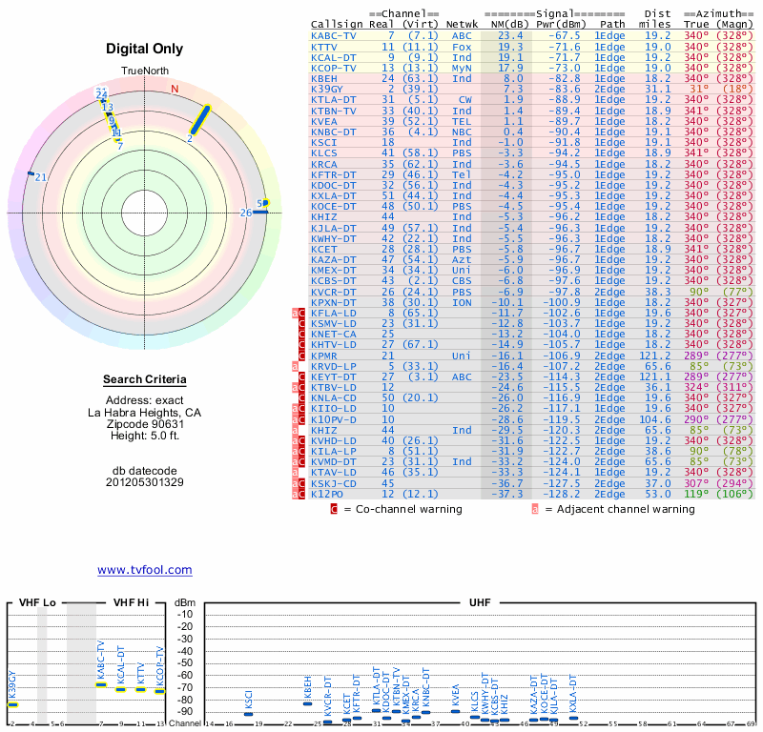Viewport: 763px width, 732px height.
Task: Click the channel 5 marker on radar
Action: [265, 203]
